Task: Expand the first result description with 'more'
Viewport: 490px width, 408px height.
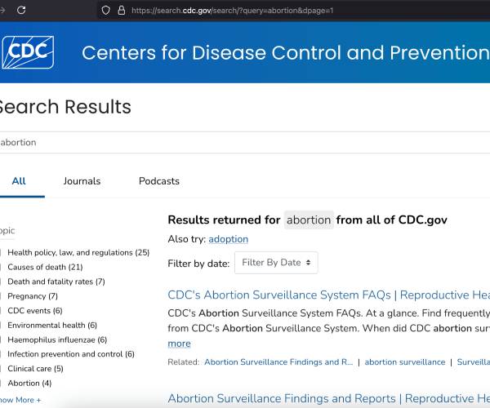Action: [179, 344]
